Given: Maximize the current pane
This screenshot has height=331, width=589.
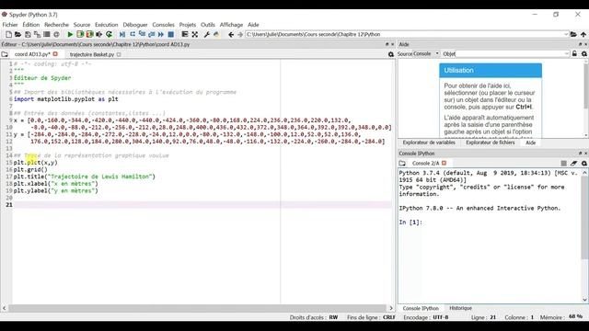Looking at the screenshot, I should tap(185, 35).
